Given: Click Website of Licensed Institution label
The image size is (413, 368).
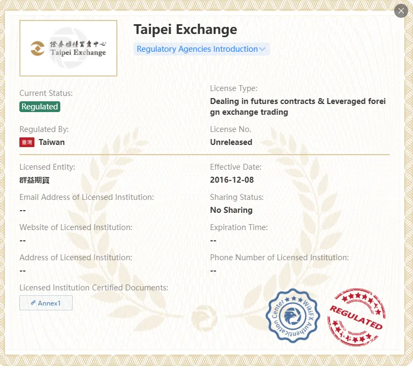Looking at the screenshot, I should pyautogui.click(x=76, y=227).
